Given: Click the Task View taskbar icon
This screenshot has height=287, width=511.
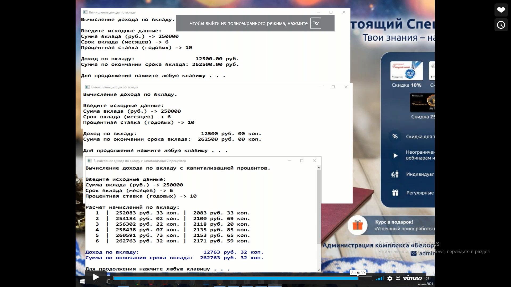Looking at the screenshot, I should (109, 281).
